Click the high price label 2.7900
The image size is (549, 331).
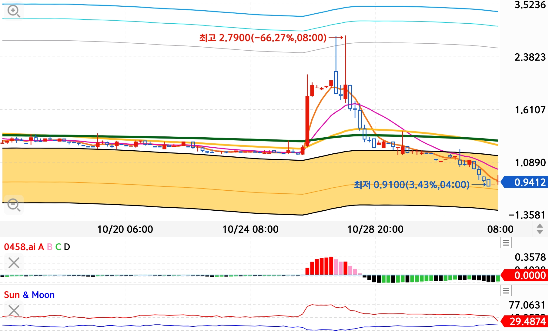tap(263, 38)
